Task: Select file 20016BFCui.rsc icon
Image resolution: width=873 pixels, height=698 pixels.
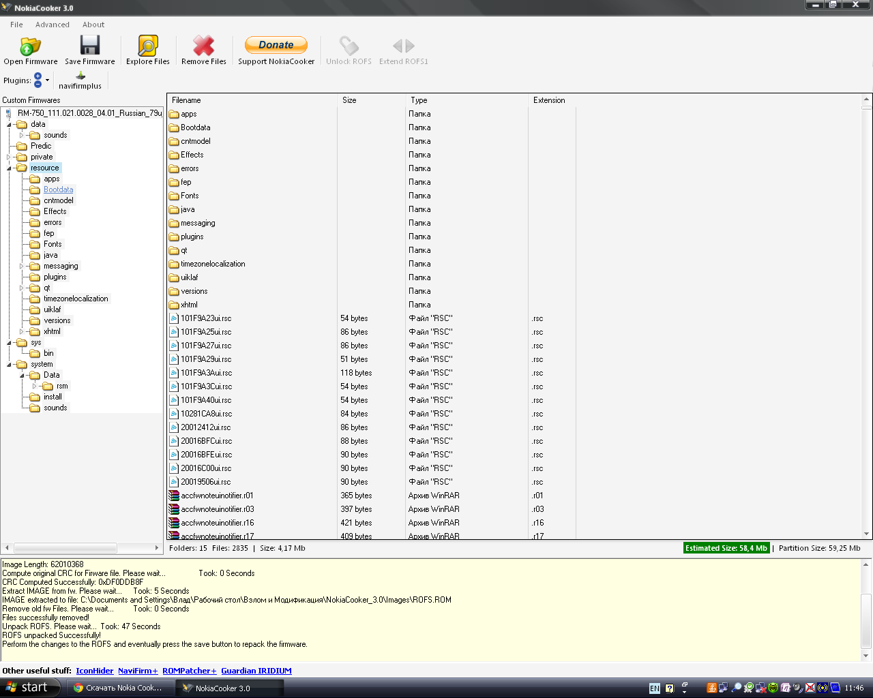Action: [174, 441]
